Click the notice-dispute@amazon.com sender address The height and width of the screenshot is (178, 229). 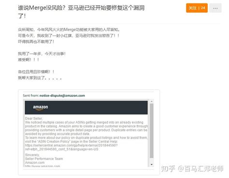tap(62, 96)
